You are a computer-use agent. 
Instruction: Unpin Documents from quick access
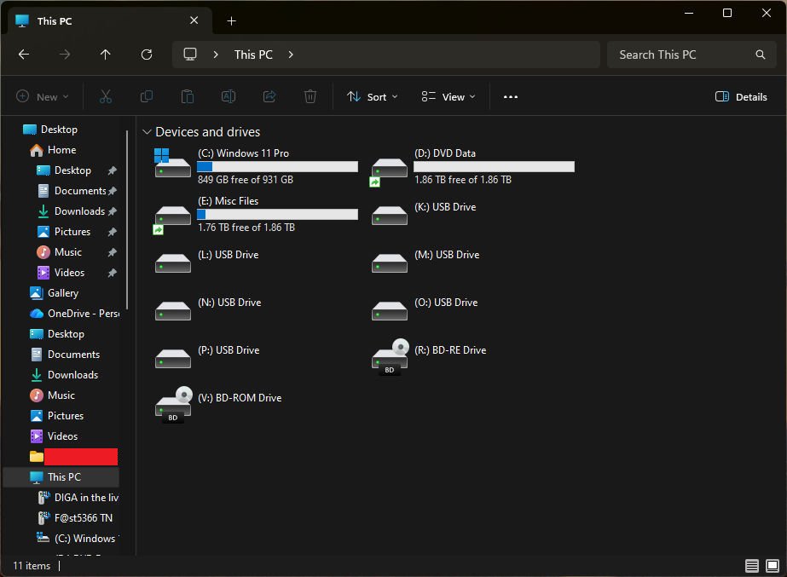coord(113,191)
